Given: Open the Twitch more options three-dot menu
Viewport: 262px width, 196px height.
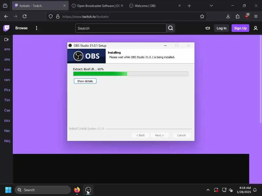Looking at the screenshot, I should point(37,28).
